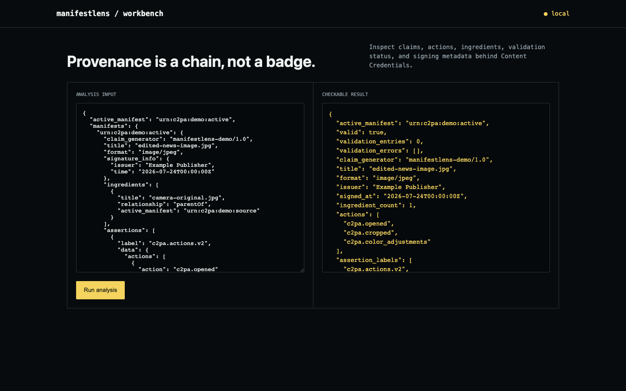This screenshot has height=391, width=626.
Task: Click input line "time": "2026-07-24T00:00:00Z"
Action: 163,172
